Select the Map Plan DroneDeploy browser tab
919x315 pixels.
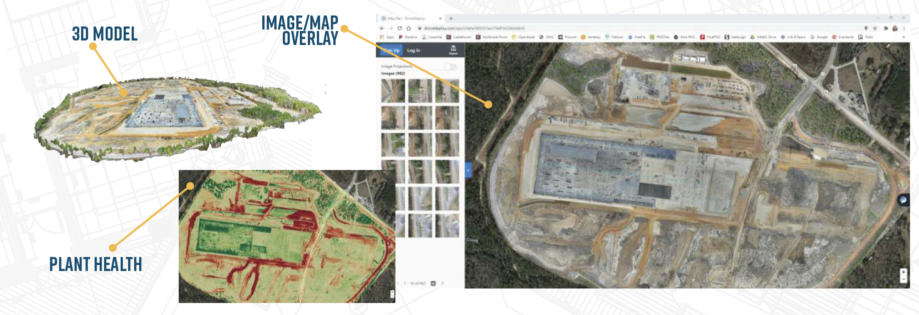pos(408,18)
